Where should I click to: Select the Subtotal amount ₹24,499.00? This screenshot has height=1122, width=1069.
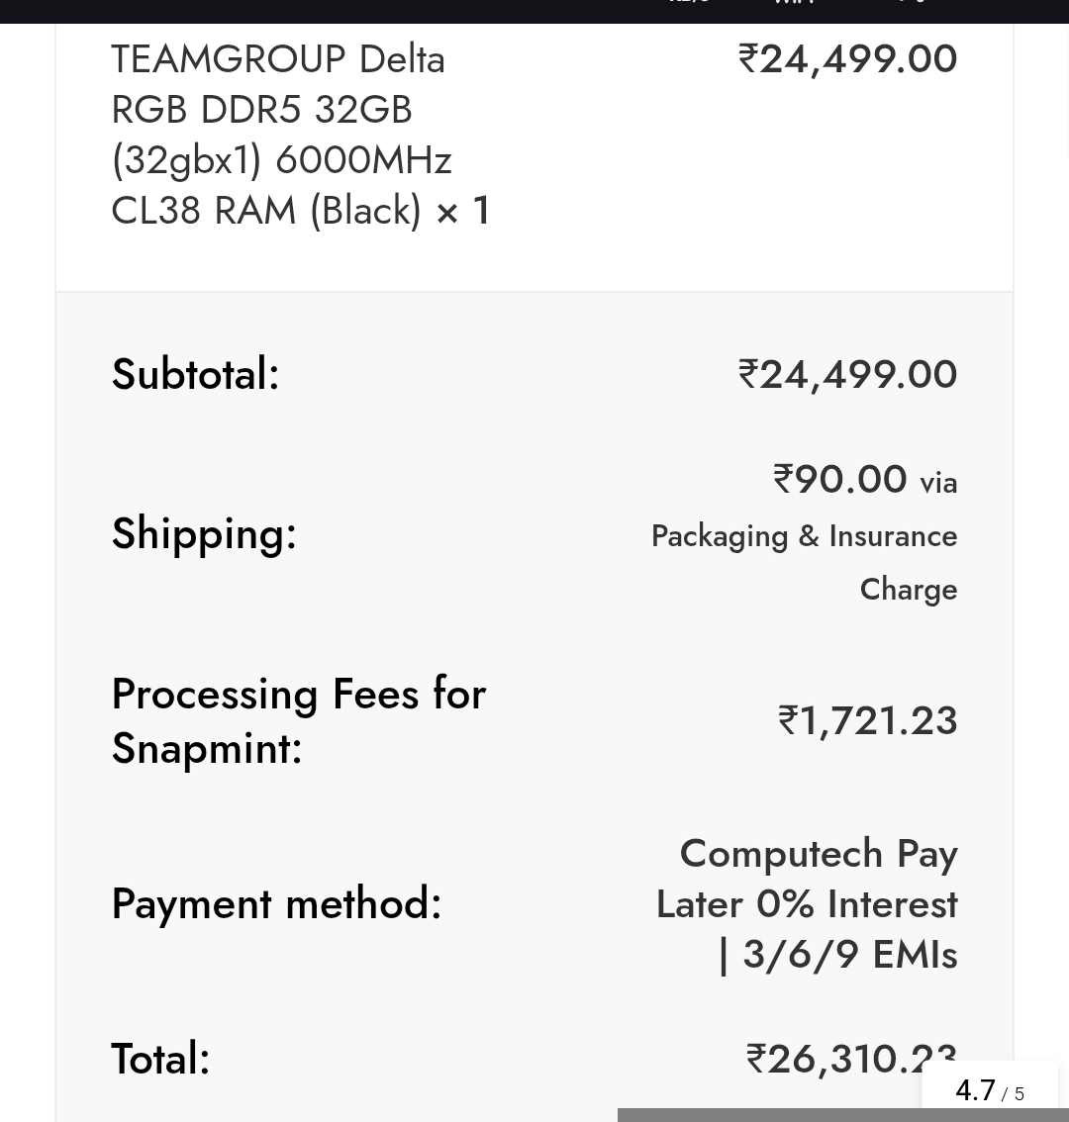847,374
